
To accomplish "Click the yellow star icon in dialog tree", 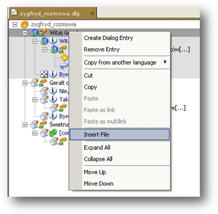I will pyautogui.click(x=64, y=58).
